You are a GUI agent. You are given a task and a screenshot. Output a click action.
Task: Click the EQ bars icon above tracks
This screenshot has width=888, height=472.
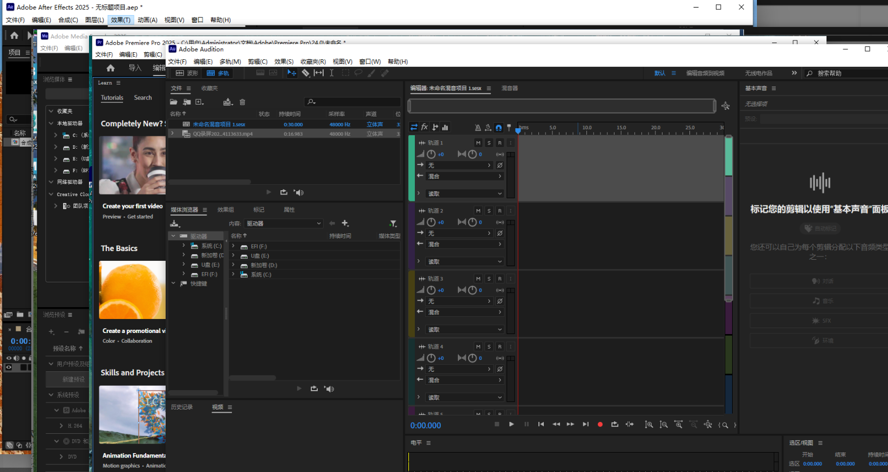(445, 127)
